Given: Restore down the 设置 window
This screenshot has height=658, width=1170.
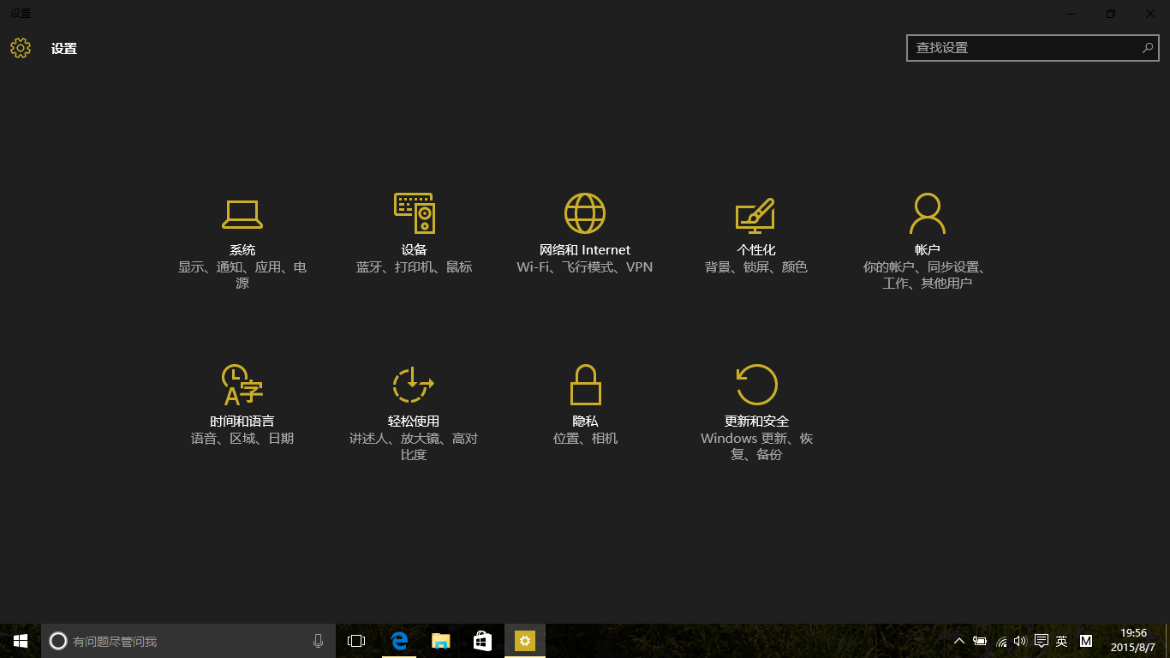Looking at the screenshot, I should tap(1111, 14).
